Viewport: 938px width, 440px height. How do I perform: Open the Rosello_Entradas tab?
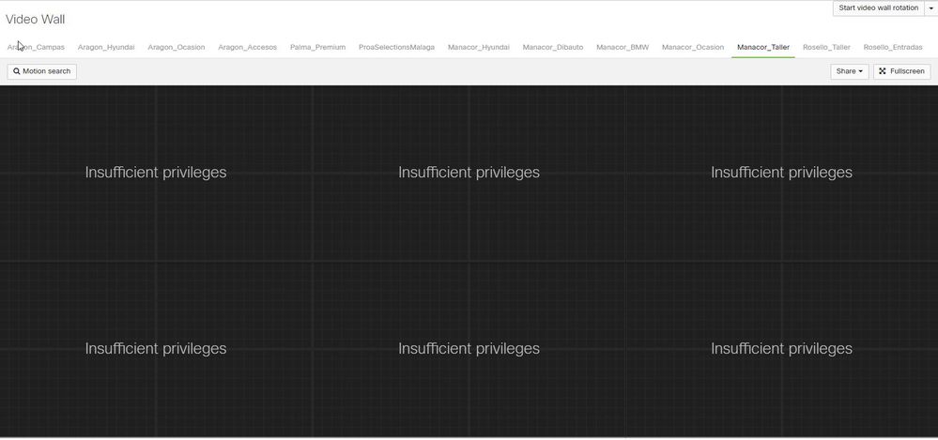tap(893, 47)
